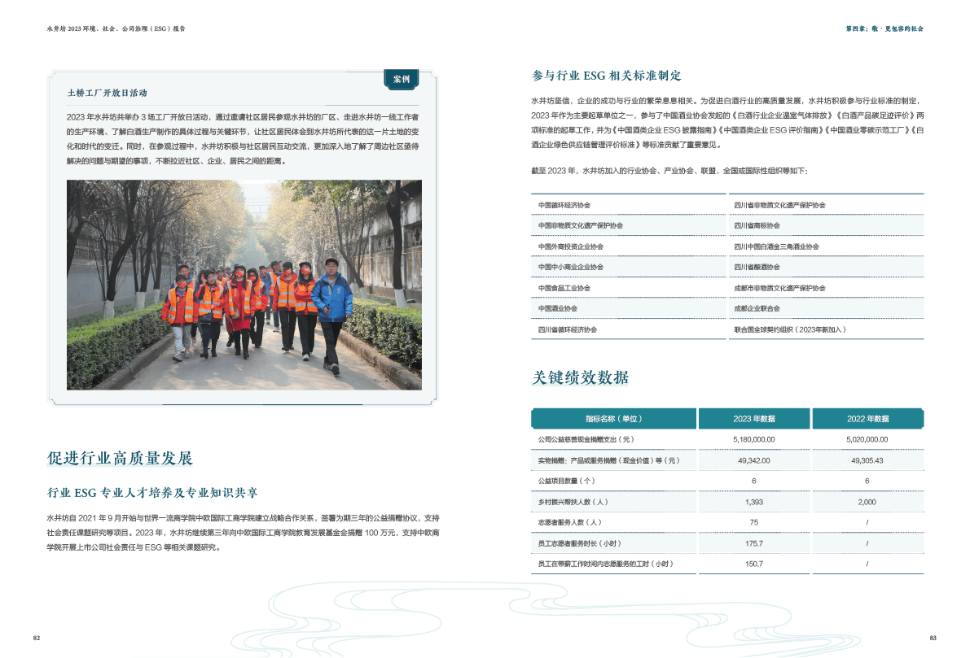Viewport: 970px width, 658px height.
Task: Select the 2023 年数据 column header
Action: click(754, 419)
